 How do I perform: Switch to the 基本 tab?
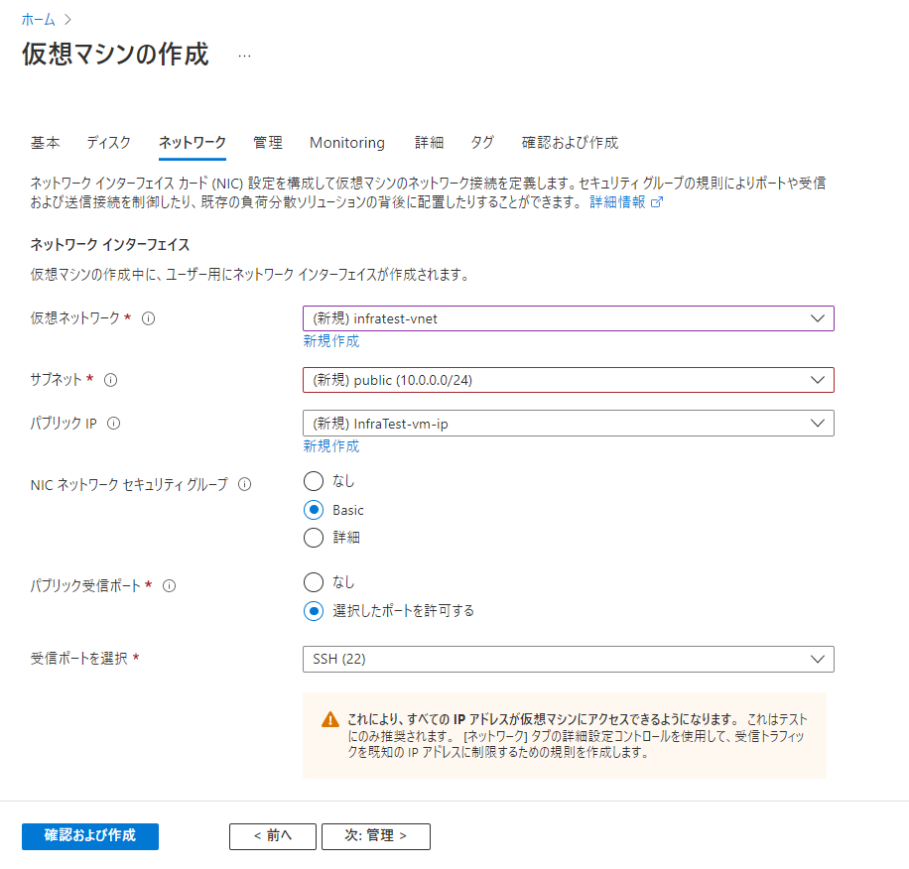(46, 143)
